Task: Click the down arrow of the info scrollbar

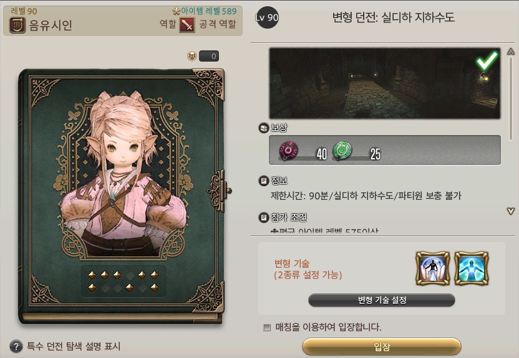Action: pos(511,211)
